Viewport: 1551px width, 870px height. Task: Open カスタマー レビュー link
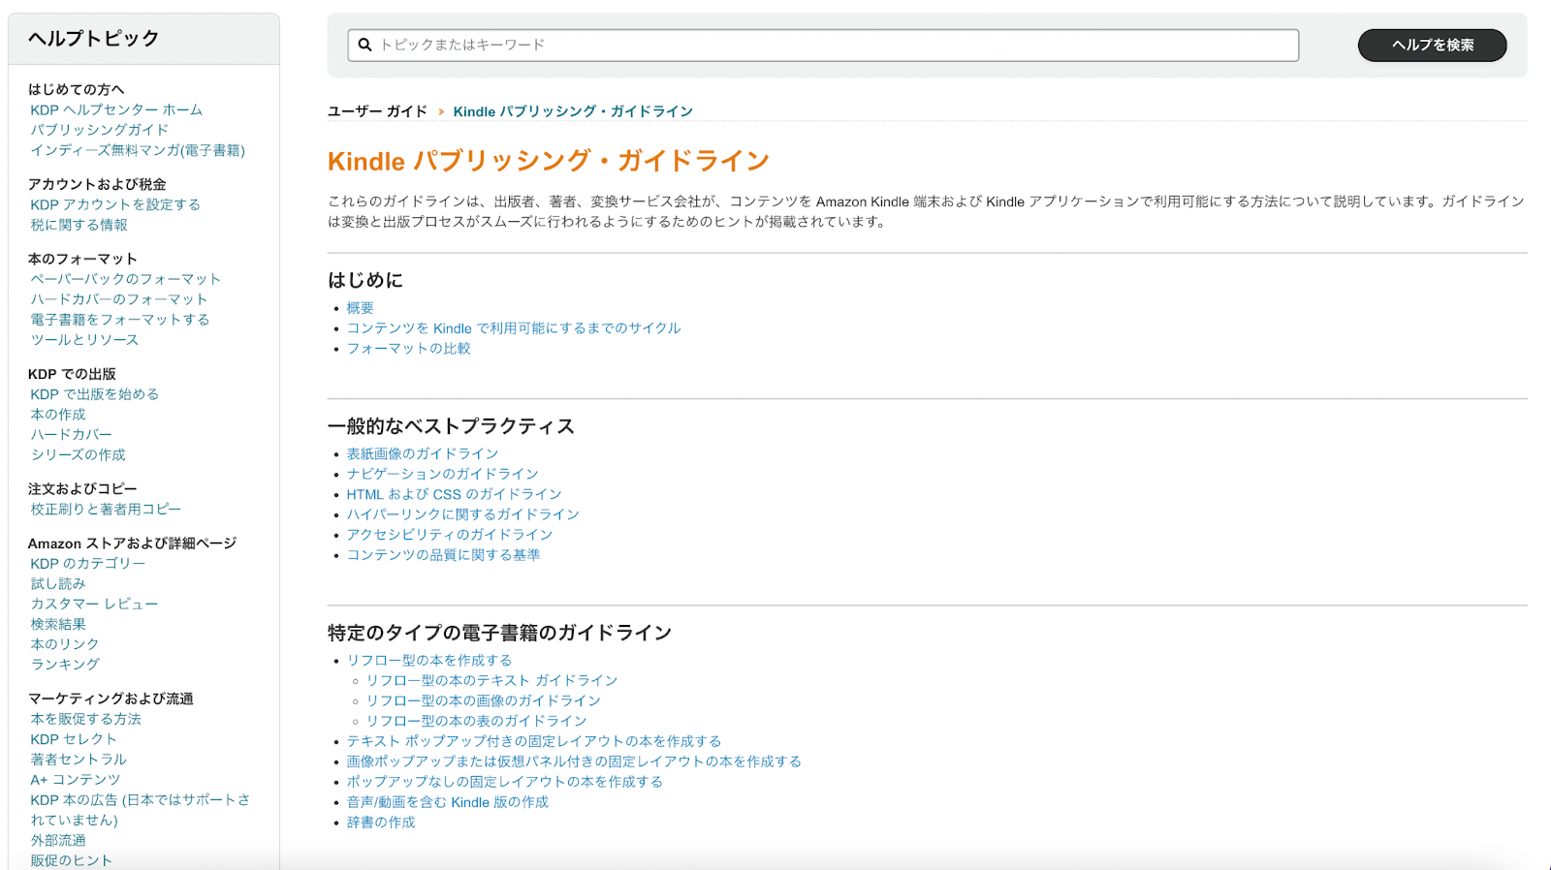pos(94,604)
